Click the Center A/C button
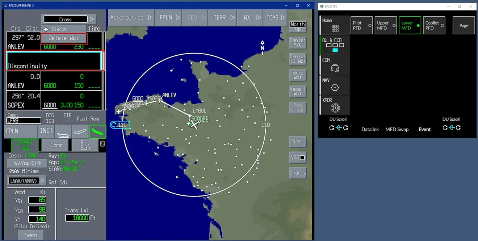The height and width of the screenshot is (241, 478). [x=298, y=43]
